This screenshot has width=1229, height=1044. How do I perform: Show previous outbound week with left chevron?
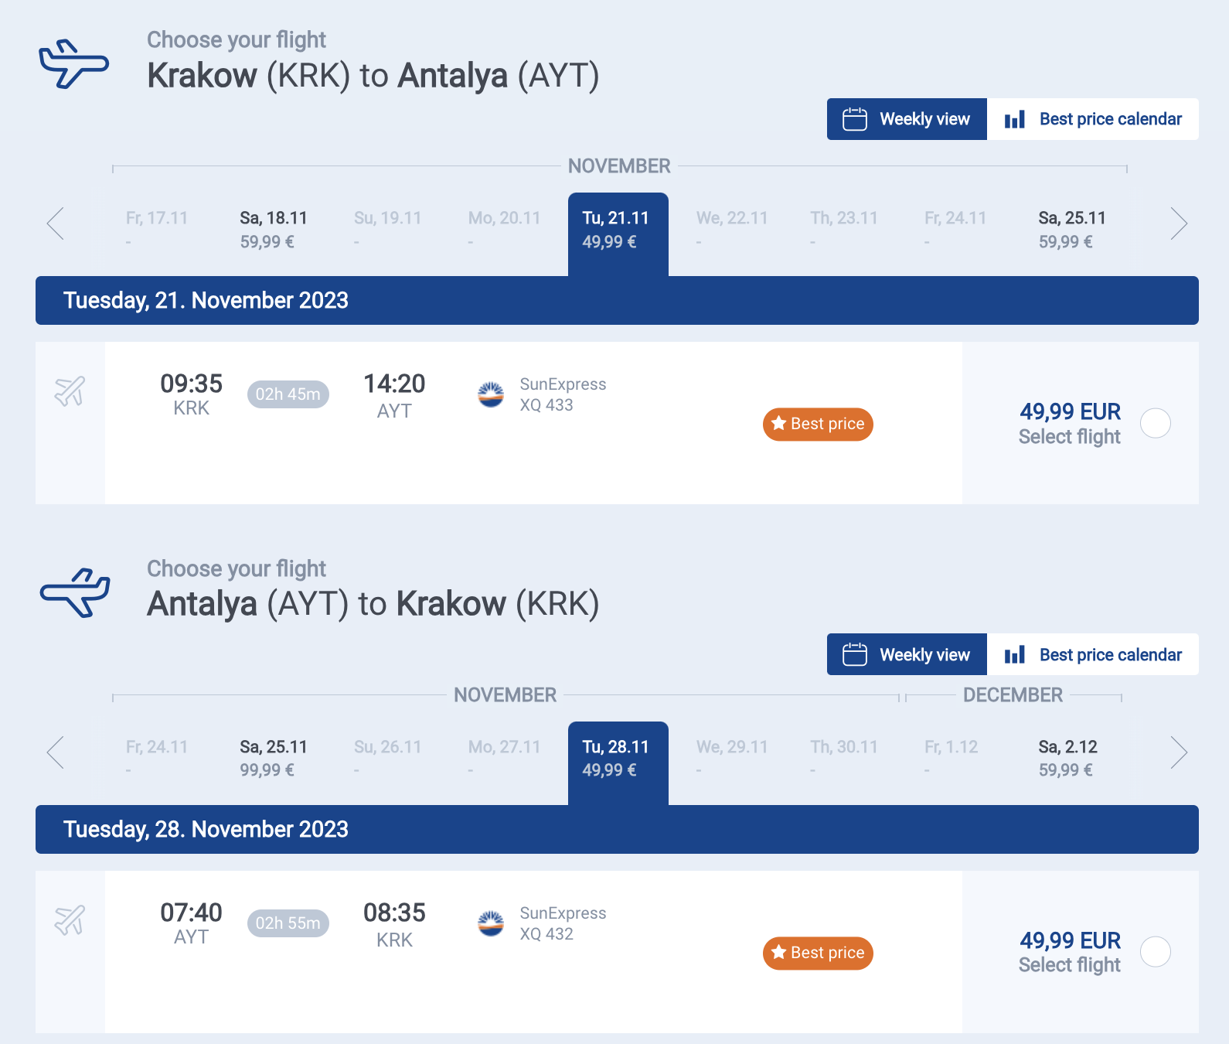coord(56,223)
